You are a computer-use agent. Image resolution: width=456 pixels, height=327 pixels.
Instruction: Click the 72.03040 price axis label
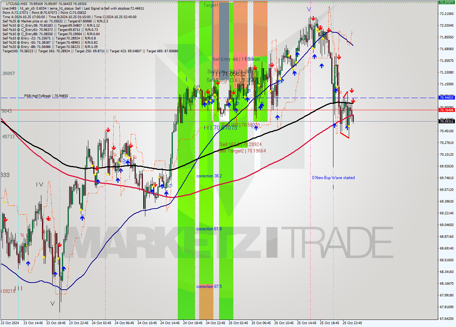tap(447, 26)
